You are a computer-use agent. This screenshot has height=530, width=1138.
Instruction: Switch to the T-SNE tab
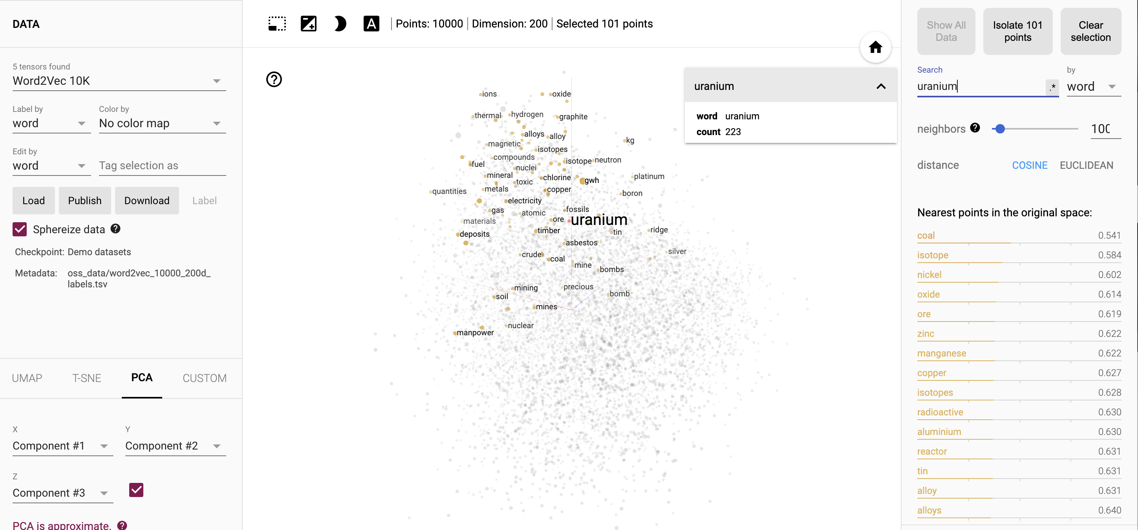[x=86, y=378]
